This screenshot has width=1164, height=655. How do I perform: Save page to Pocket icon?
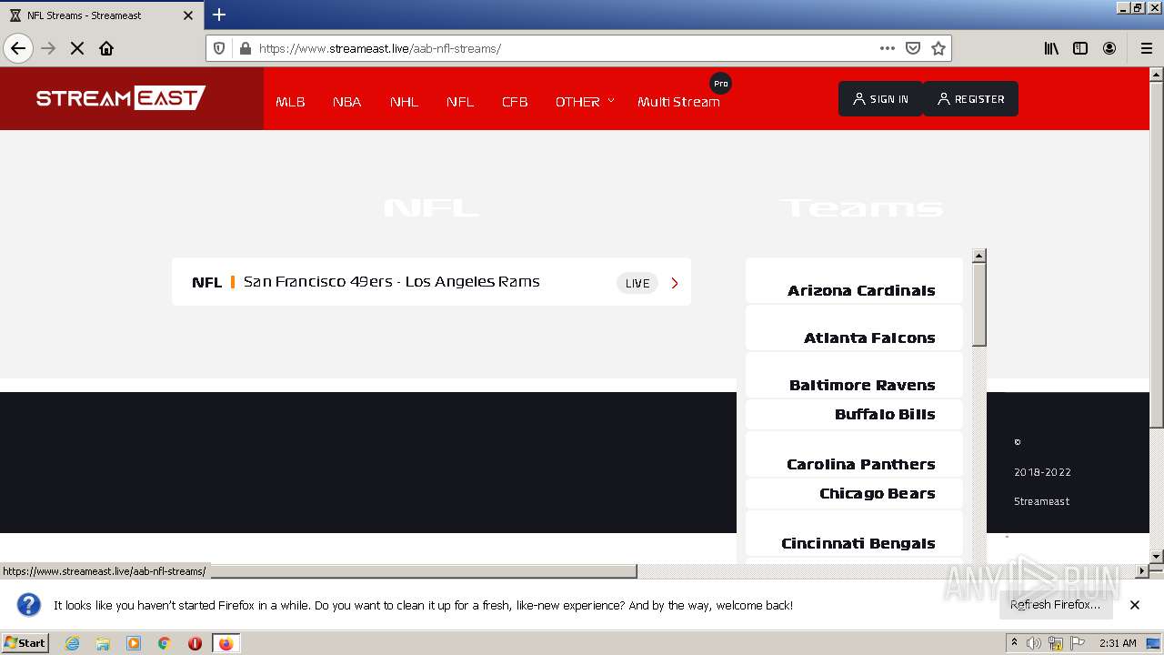coord(913,48)
